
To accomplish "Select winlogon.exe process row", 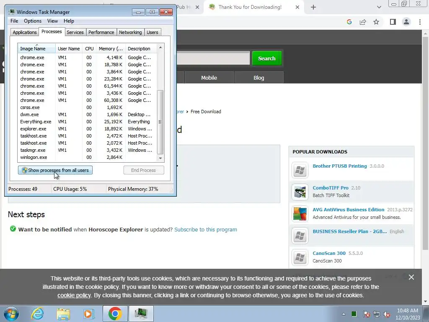I will (x=87, y=157).
